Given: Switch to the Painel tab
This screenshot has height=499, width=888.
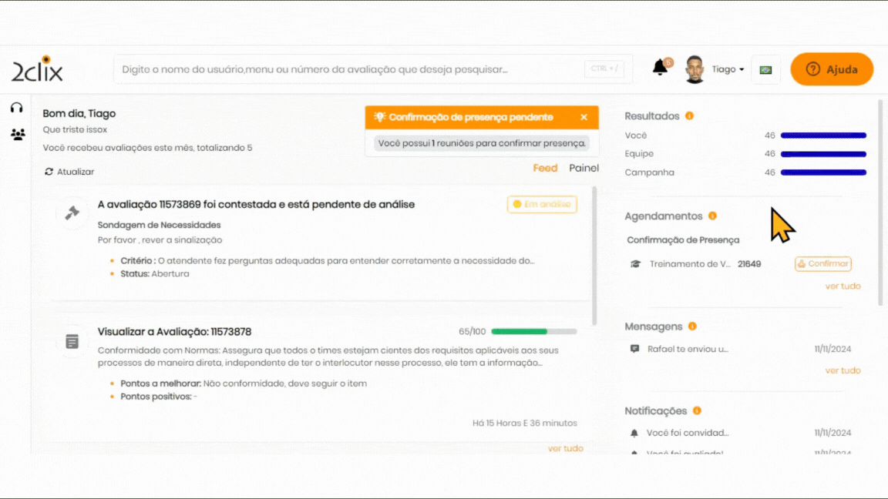Looking at the screenshot, I should [x=584, y=168].
